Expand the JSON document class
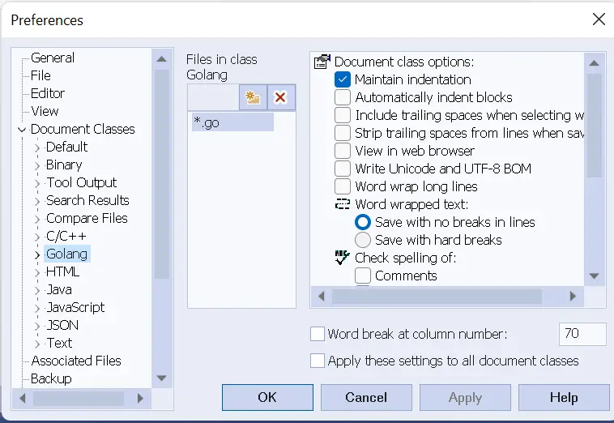Image resolution: width=614 pixels, height=423 pixels. [37, 326]
